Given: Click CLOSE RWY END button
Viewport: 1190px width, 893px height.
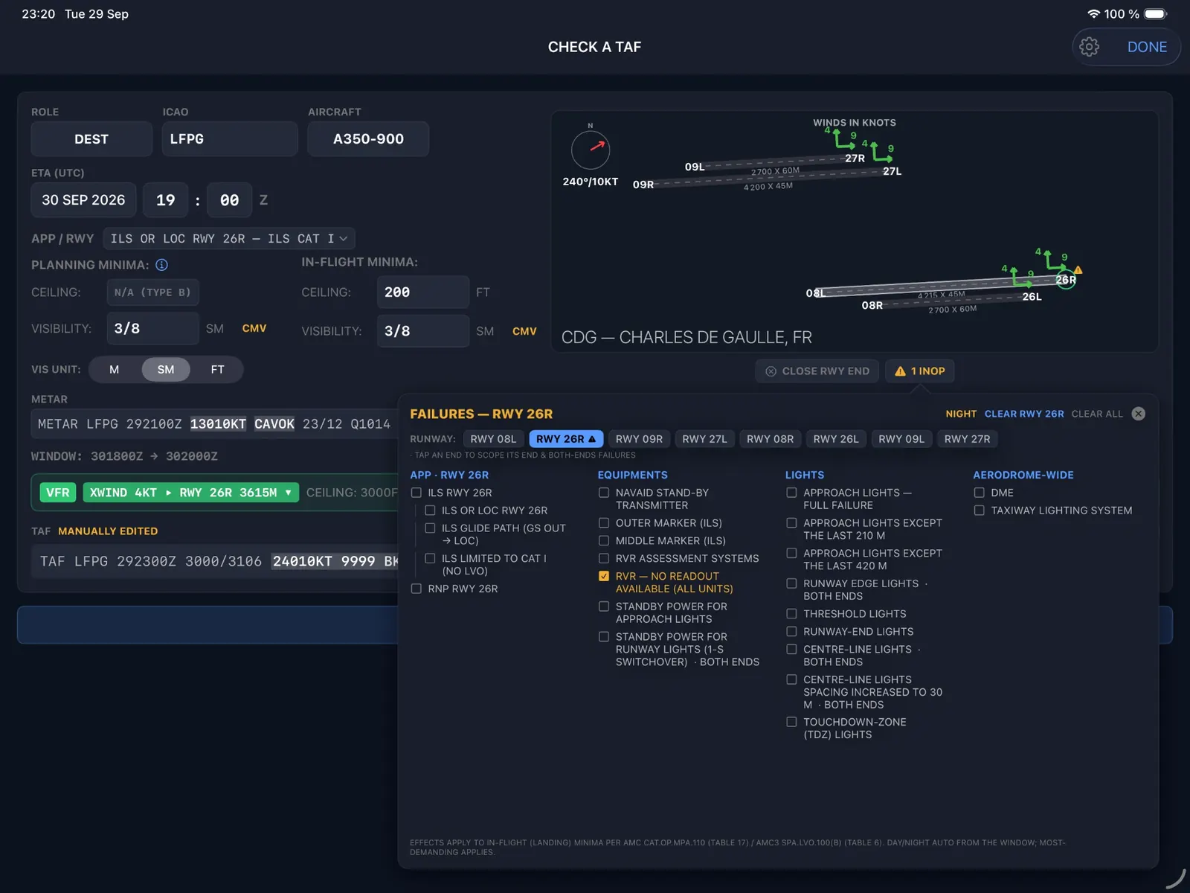Looking at the screenshot, I should point(817,371).
